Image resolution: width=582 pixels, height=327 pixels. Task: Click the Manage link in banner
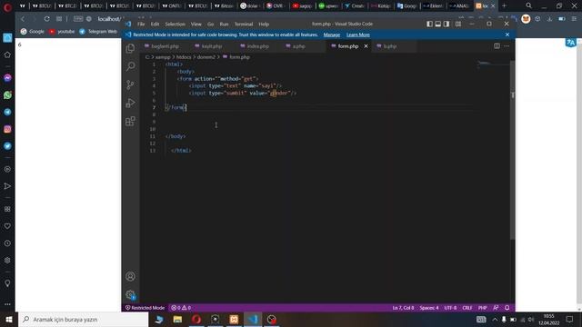pos(331,35)
